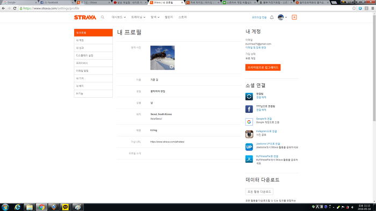Switch to the 로그인 | Strava browser tab
This screenshot has height=211, width=376.
[x=93, y=2]
